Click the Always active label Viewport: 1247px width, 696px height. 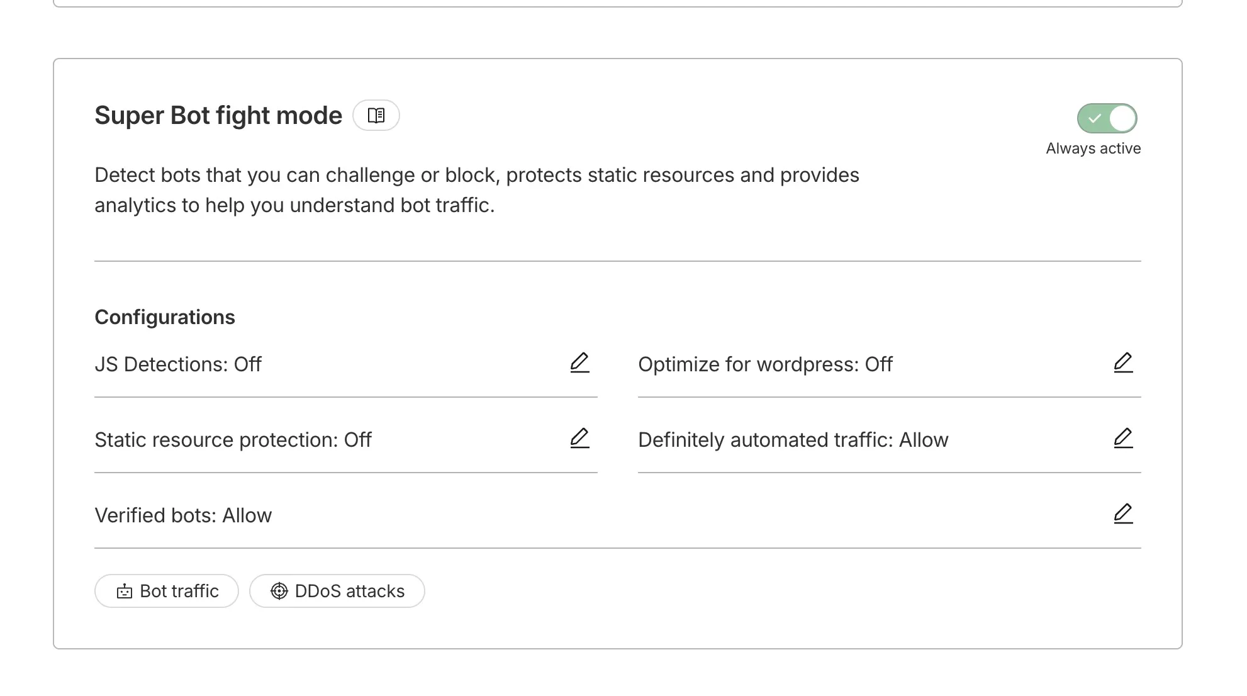tap(1093, 149)
